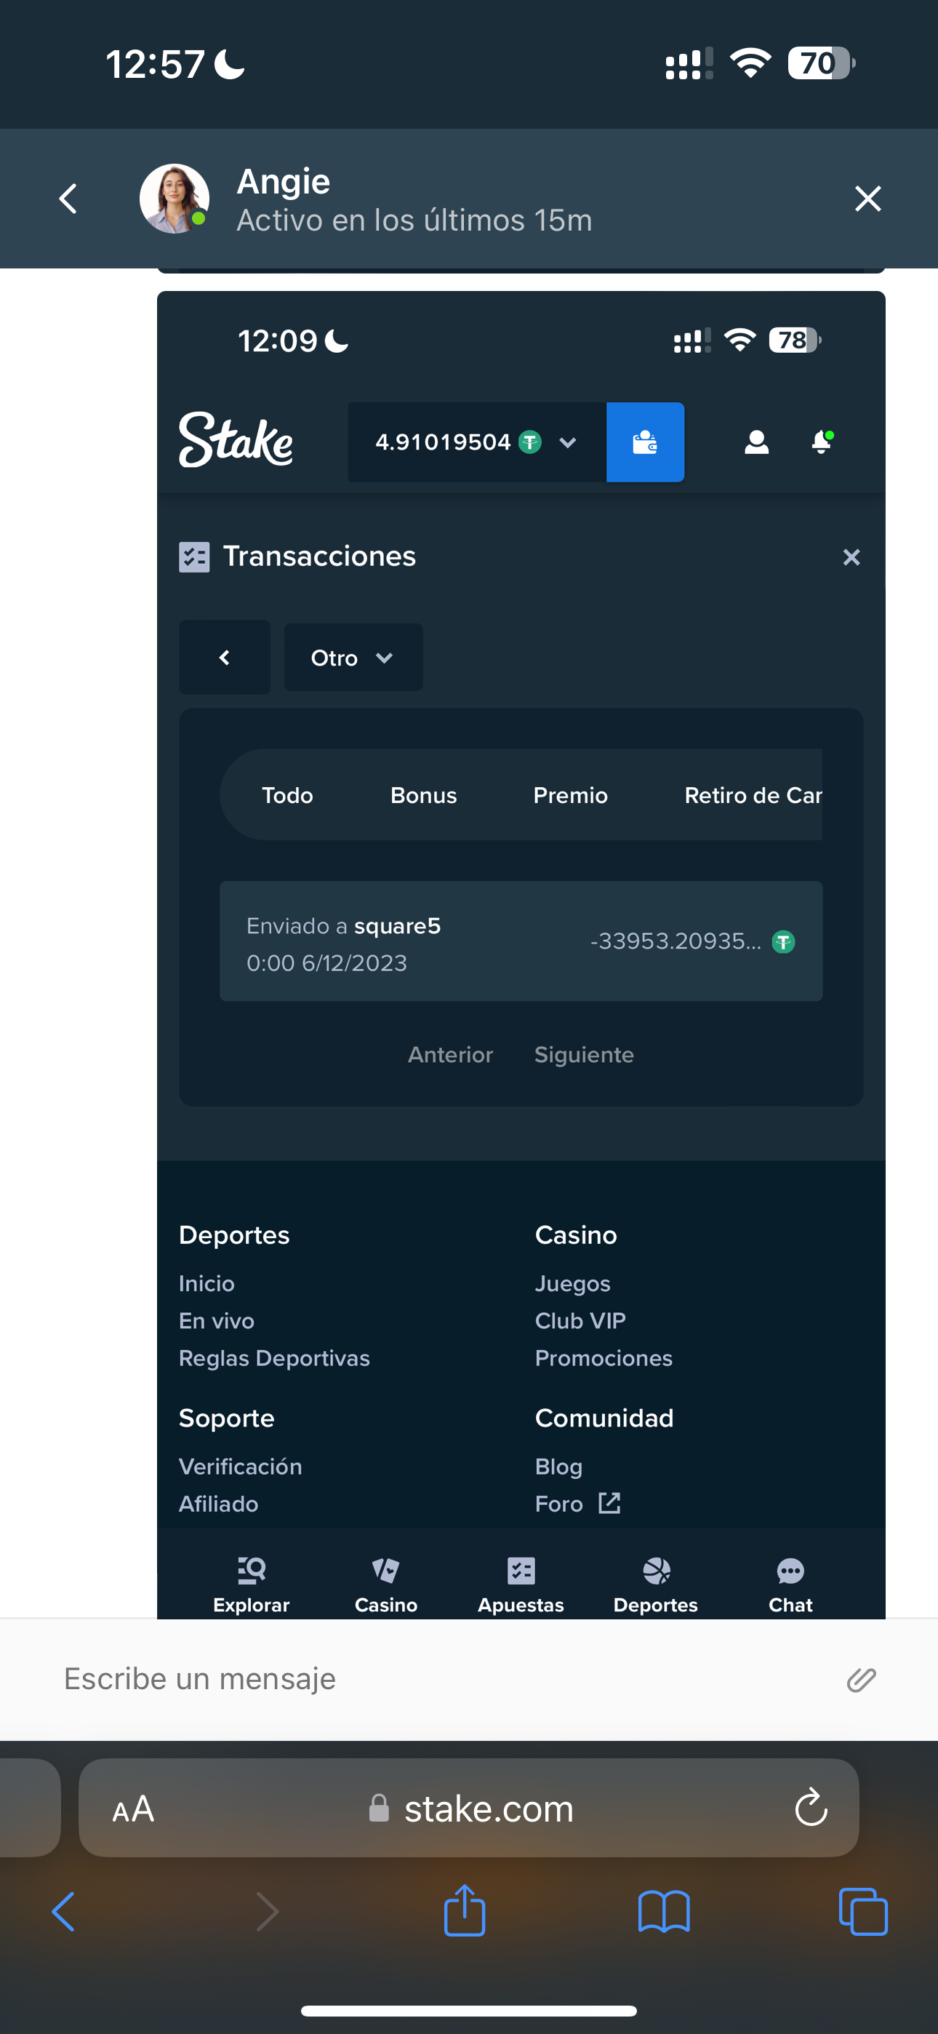This screenshot has width=938, height=2034.
Task: Click the -33953.20935 amount value
Action: pos(676,941)
